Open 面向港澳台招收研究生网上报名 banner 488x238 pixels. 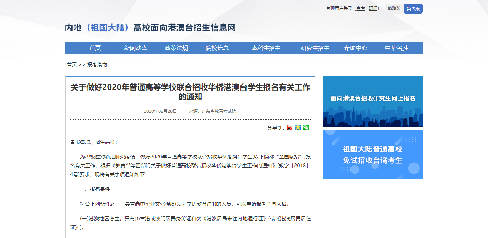click(x=372, y=101)
